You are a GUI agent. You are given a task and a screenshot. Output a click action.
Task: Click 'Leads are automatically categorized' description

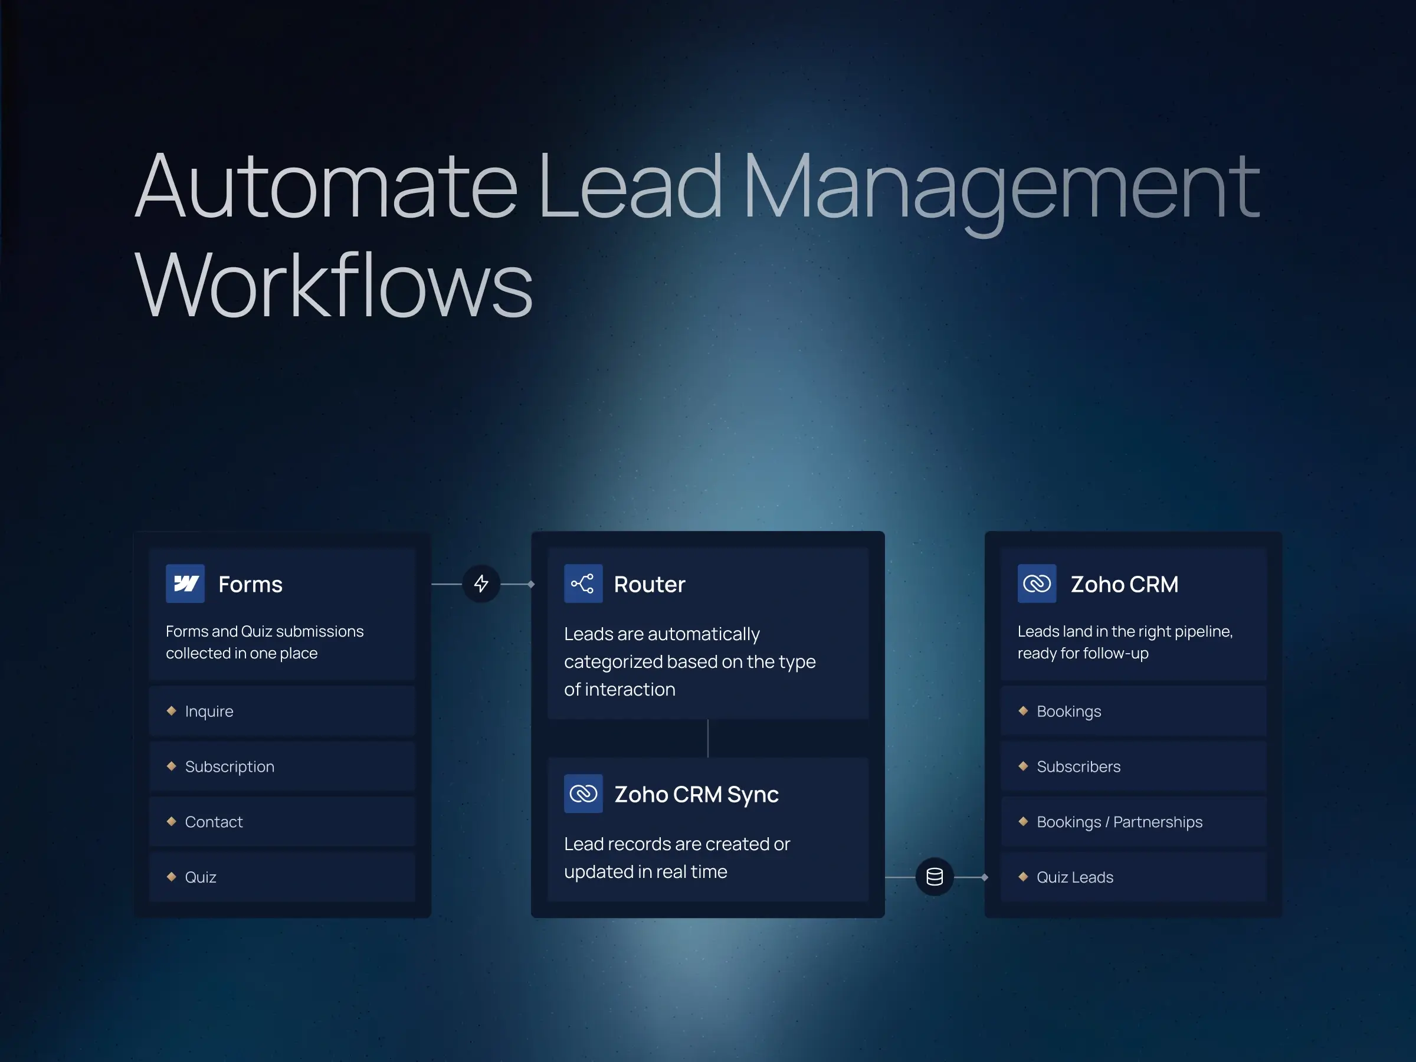(x=690, y=662)
